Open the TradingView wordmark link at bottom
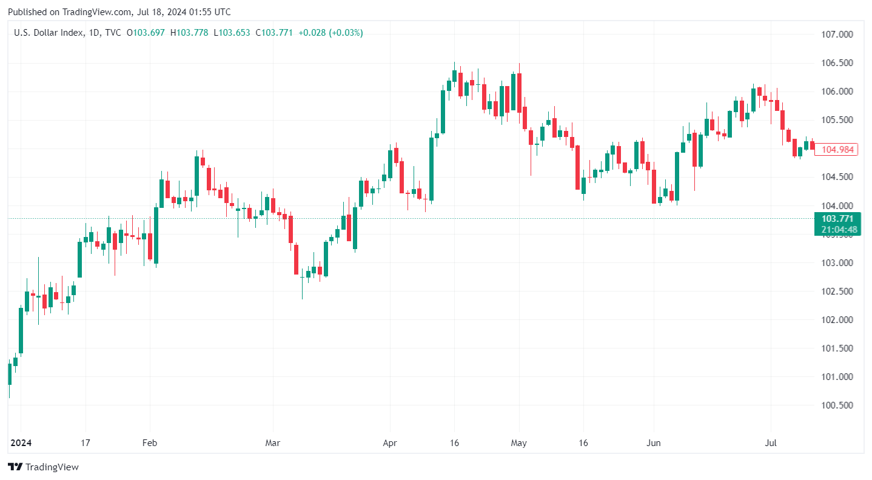The image size is (872, 480). pos(52,467)
